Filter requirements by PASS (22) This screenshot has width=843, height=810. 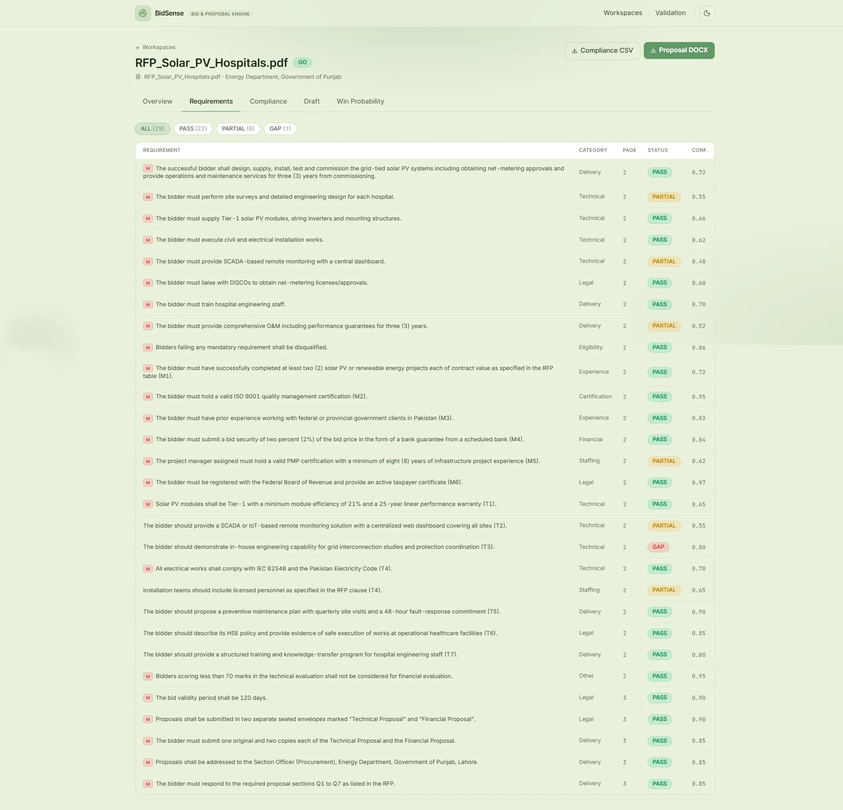[193, 129]
